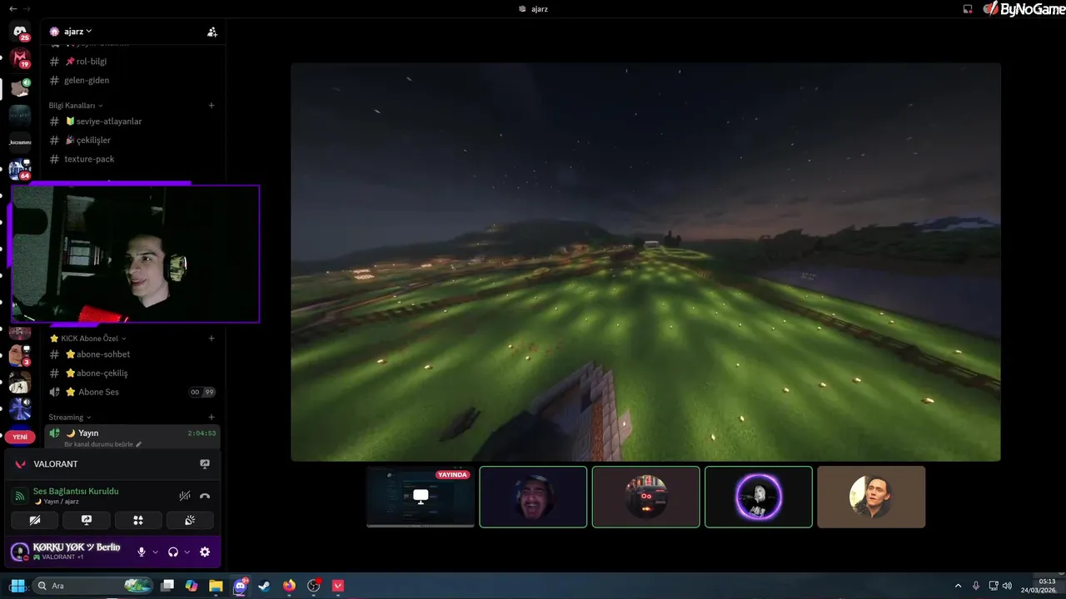Stream VALORANT using the screen icon
Screen dimensions: 1066x599
tap(205, 464)
